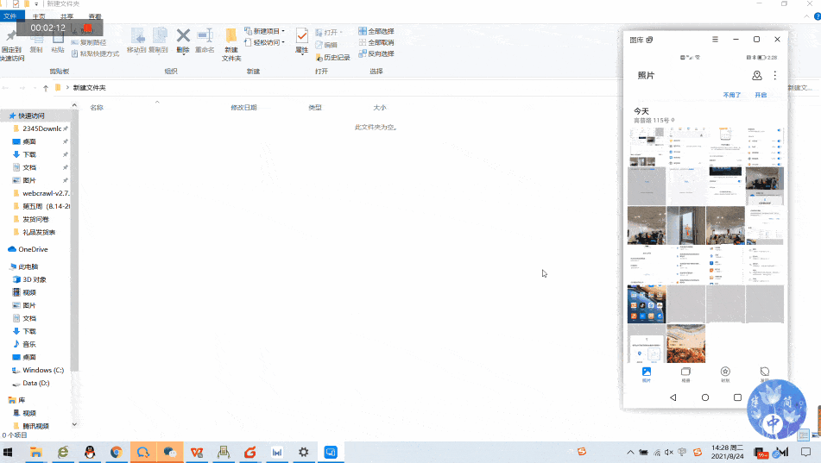This screenshot has height=463, width=821.
Task: Click the Copy to (复制到) icon
Action: pos(159,36)
